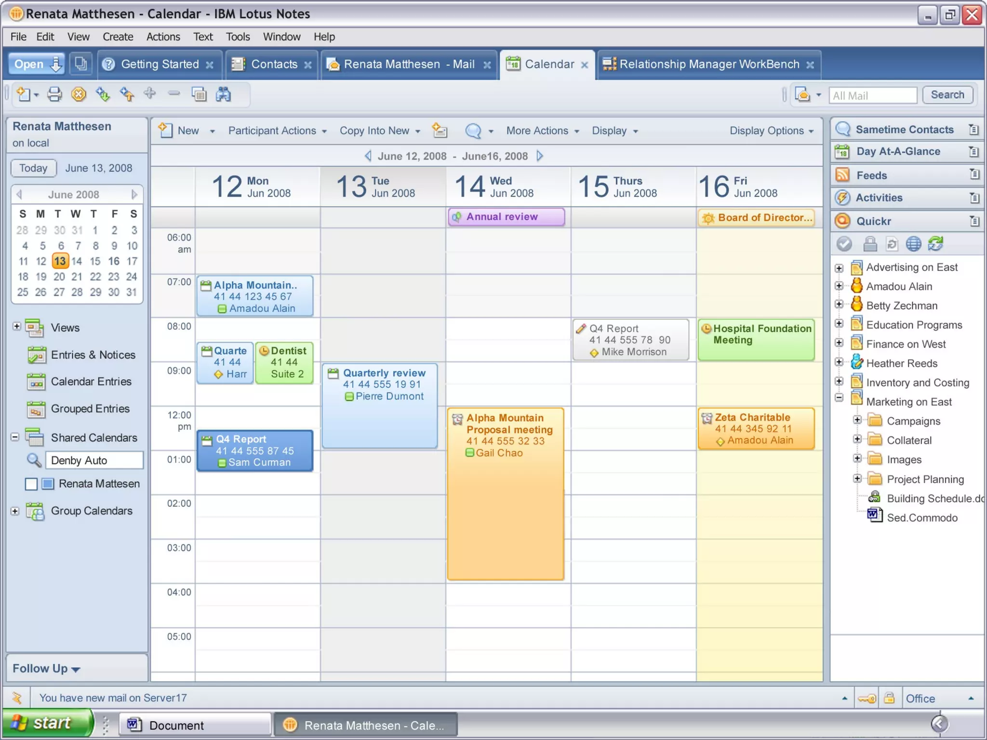Open the More Actions dropdown

[542, 131]
